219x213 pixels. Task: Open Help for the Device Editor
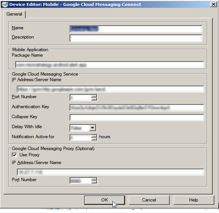(194, 200)
